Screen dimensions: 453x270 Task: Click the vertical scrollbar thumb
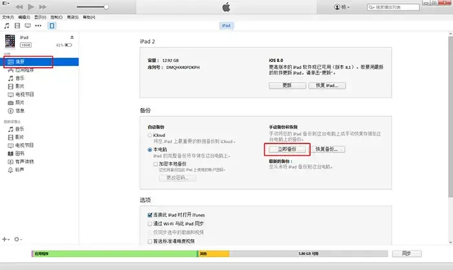(x=450, y=117)
